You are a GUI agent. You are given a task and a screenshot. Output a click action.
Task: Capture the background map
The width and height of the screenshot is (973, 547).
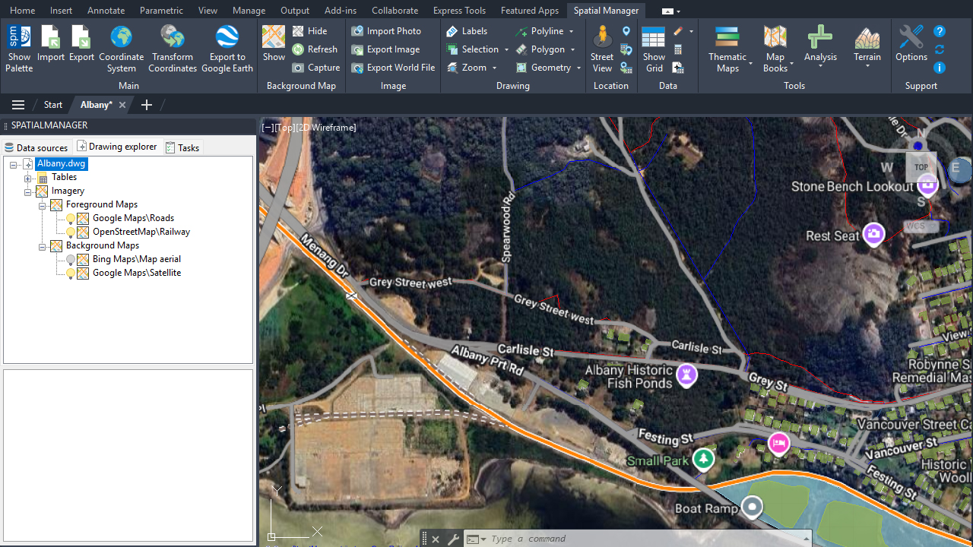316,68
